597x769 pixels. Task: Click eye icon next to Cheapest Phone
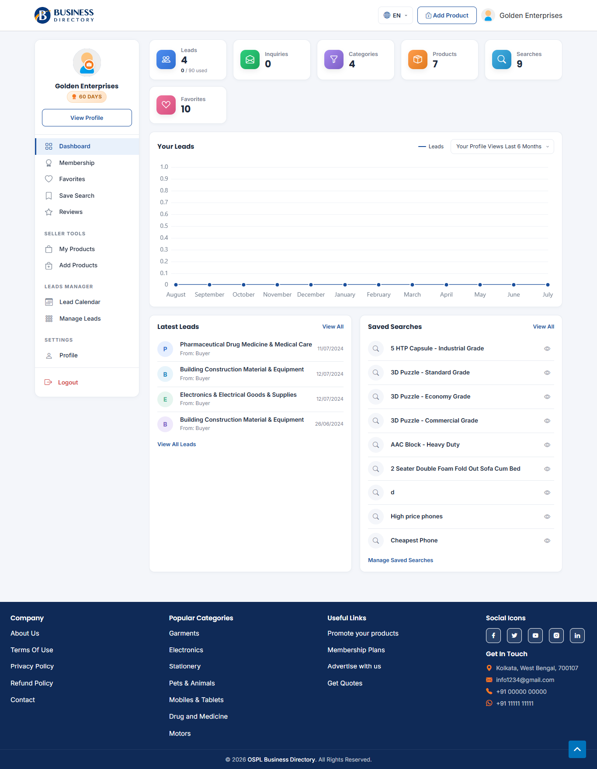pos(547,541)
